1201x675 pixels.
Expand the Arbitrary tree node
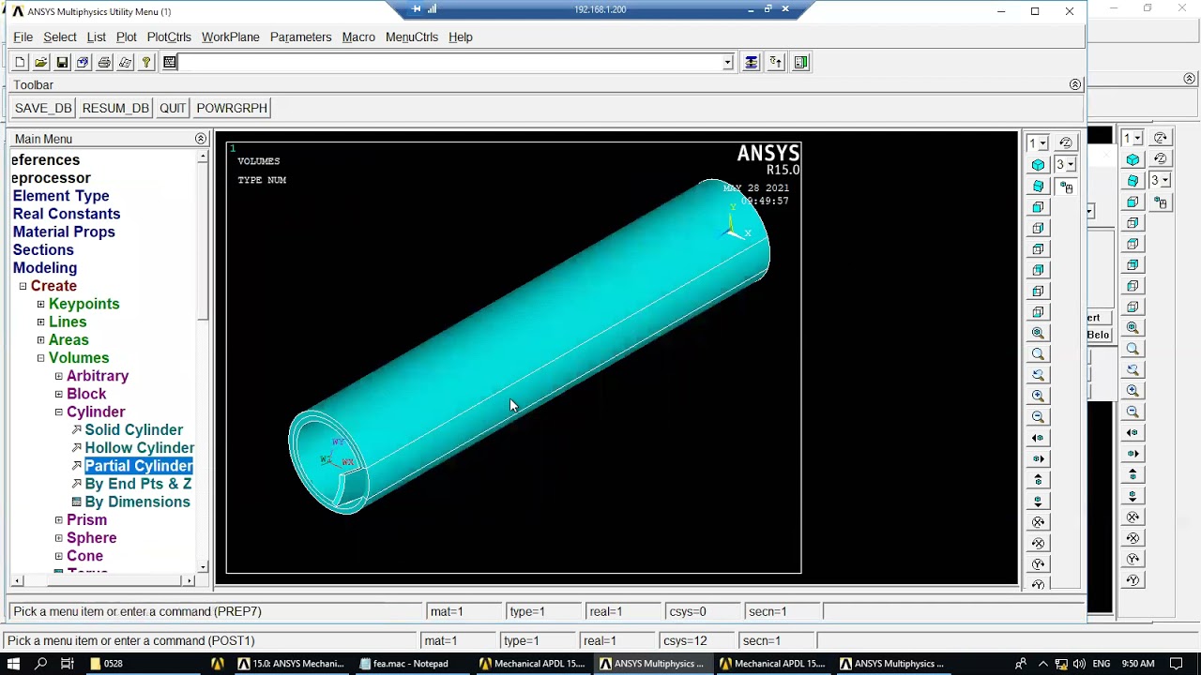click(x=58, y=376)
